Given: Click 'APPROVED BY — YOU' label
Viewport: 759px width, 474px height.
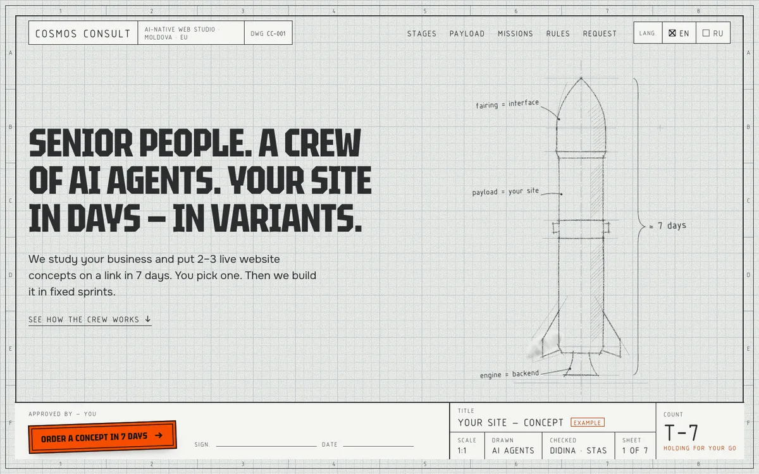Looking at the screenshot, I should click(x=62, y=414).
